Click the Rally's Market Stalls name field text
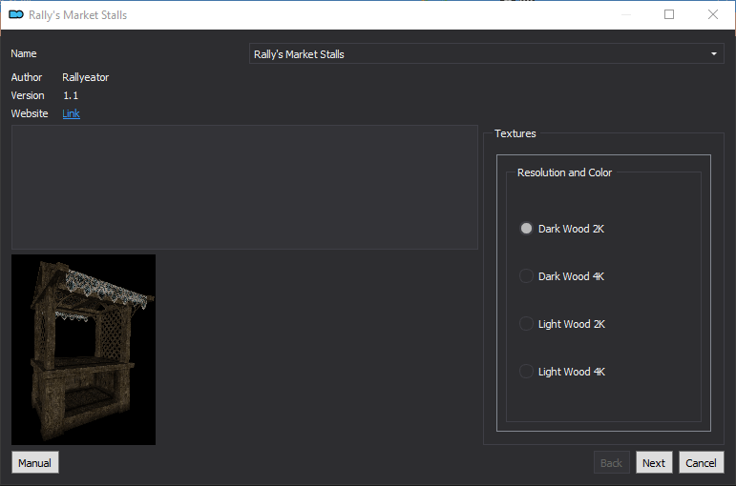This screenshot has height=486, width=736. pos(299,54)
